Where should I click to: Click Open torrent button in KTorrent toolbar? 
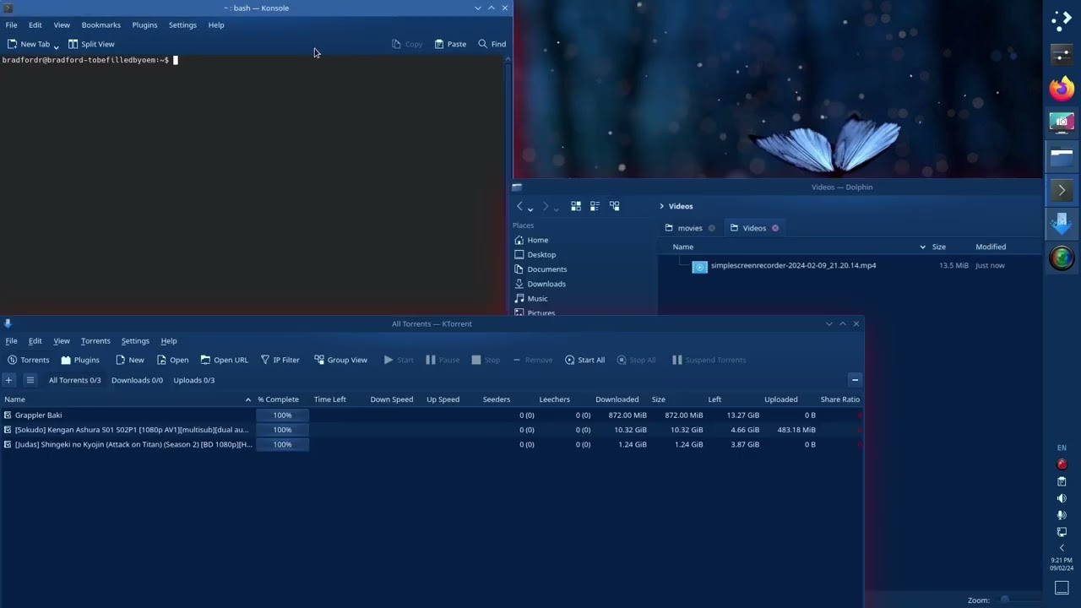172,360
